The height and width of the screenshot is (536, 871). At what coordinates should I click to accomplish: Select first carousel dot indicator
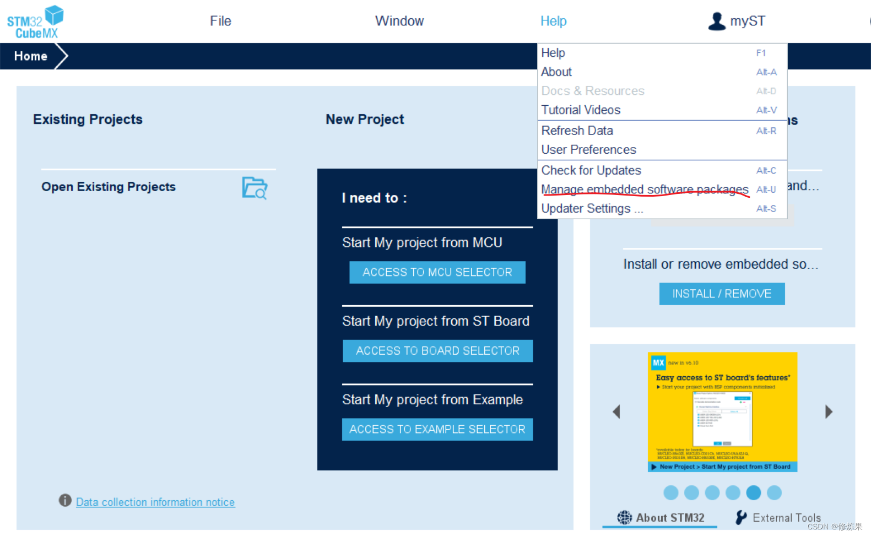(671, 492)
